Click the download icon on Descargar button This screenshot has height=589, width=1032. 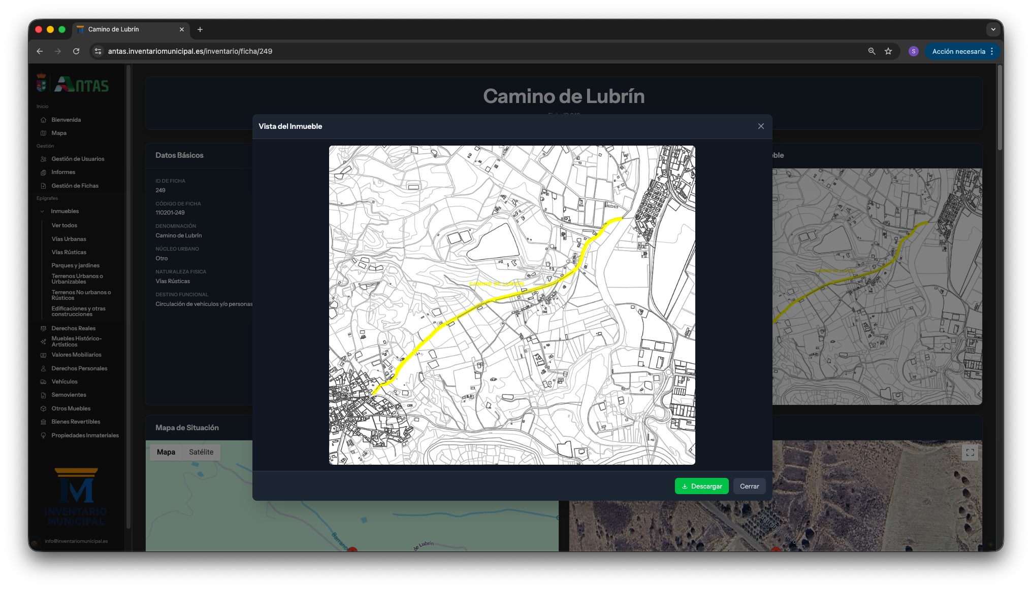click(x=686, y=486)
